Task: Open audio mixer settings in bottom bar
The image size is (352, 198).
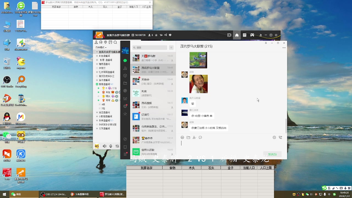Action: [x=117, y=146]
